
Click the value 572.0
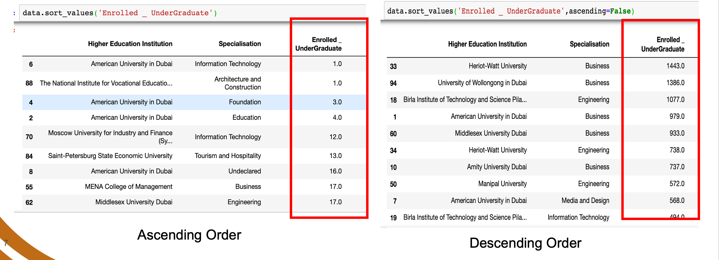[677, 184]
